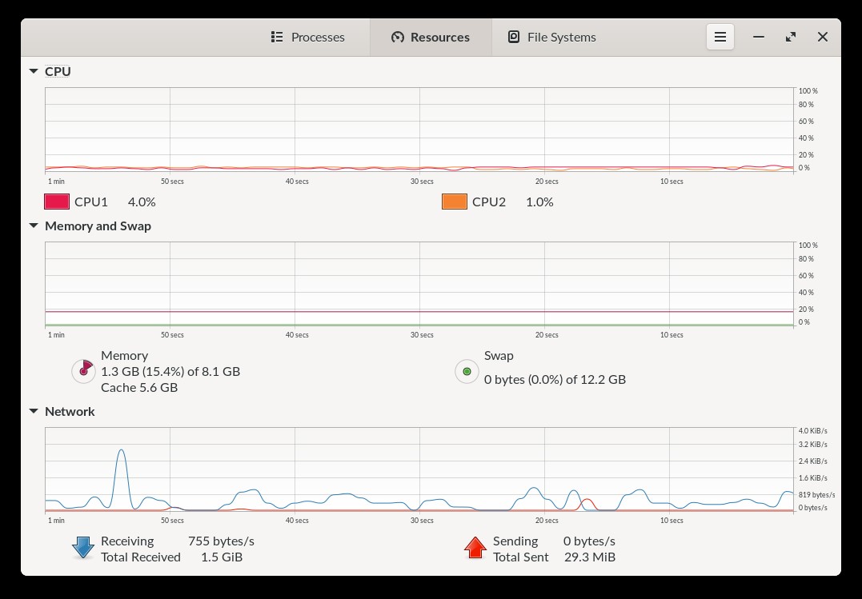Click '1.3 GB (15.4%) of 8.1 GB' text
Viewport: 862px width, 599px height.
point(170,372)
